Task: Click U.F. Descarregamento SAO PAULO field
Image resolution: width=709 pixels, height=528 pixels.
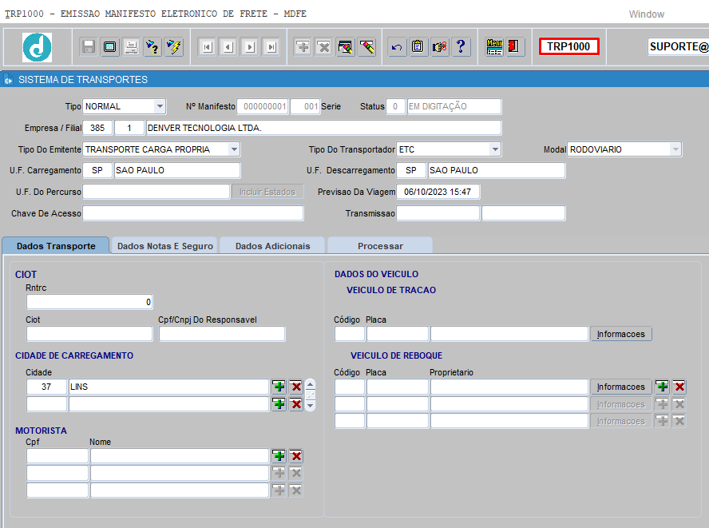Action: click(x=497, y=171)
